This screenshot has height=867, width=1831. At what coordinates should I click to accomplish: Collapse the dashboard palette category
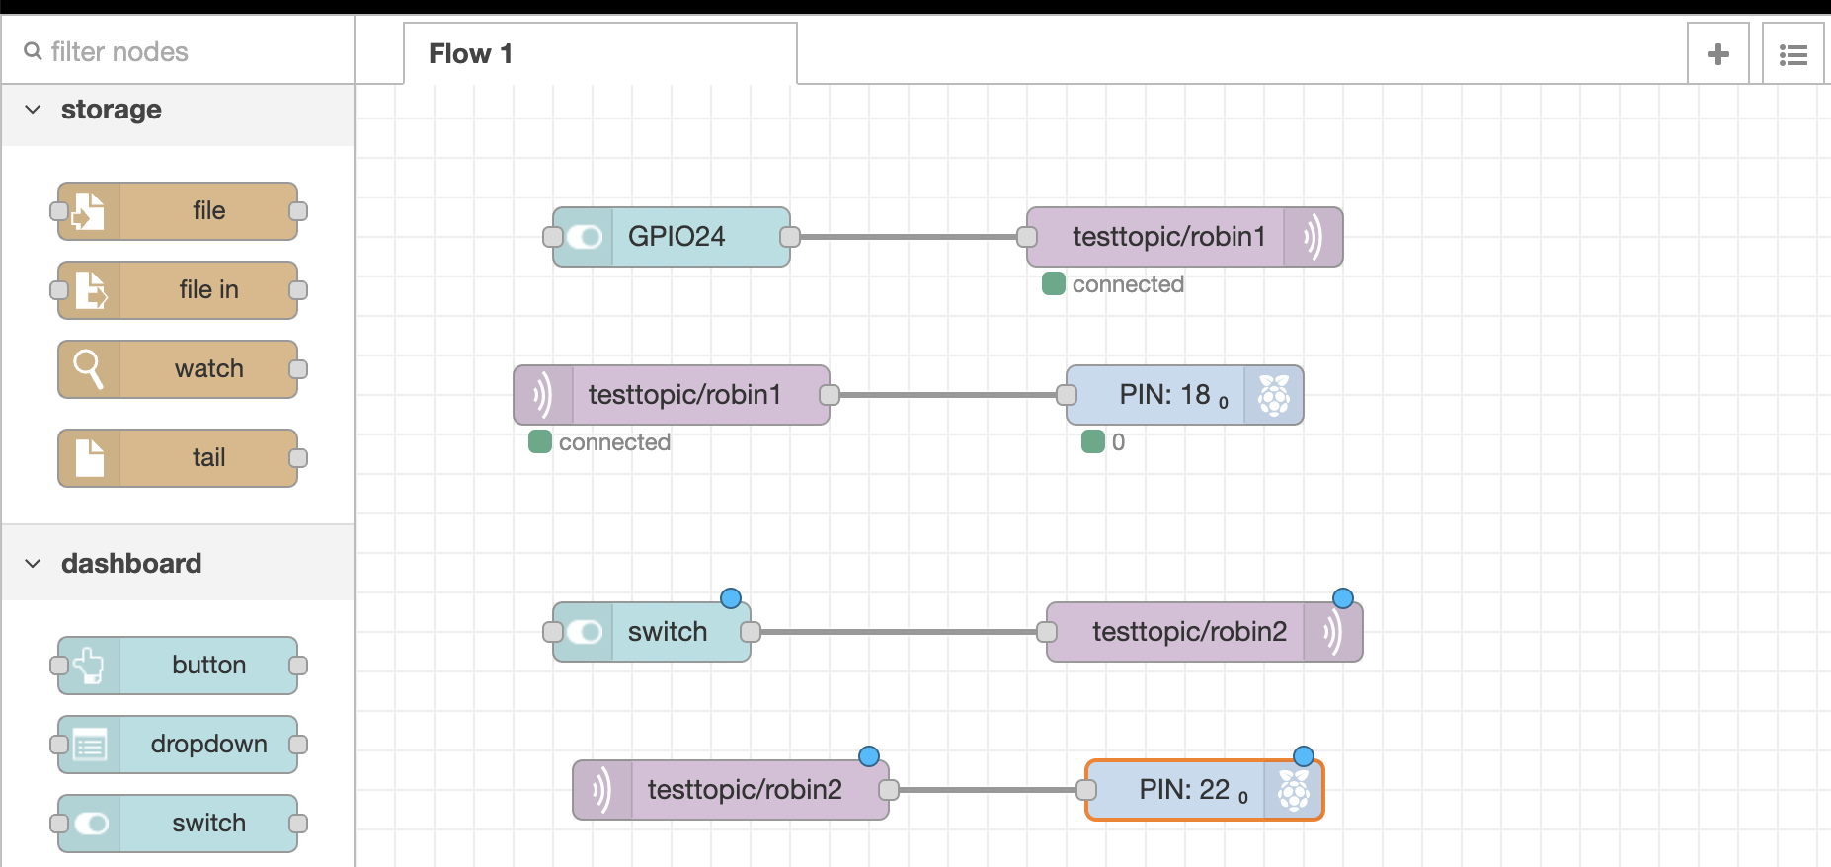[33, 564]
